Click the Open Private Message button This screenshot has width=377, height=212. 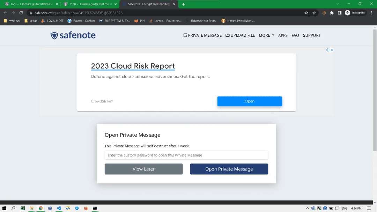[x=229, y=169]
